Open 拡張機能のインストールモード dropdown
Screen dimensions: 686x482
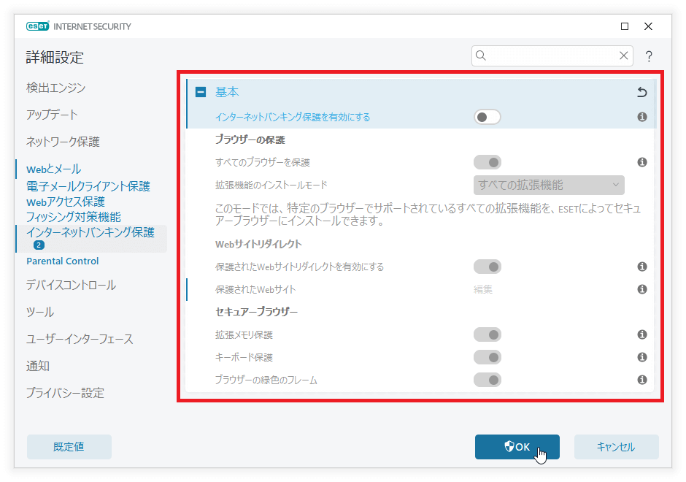tap(548, 185)
